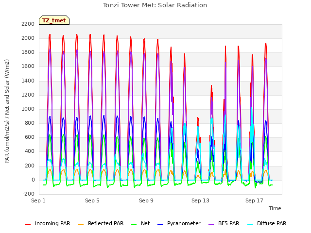Select the 'Reflected PAR' legend label
This screenshot has height=233, width=311.
click(106, 223)
